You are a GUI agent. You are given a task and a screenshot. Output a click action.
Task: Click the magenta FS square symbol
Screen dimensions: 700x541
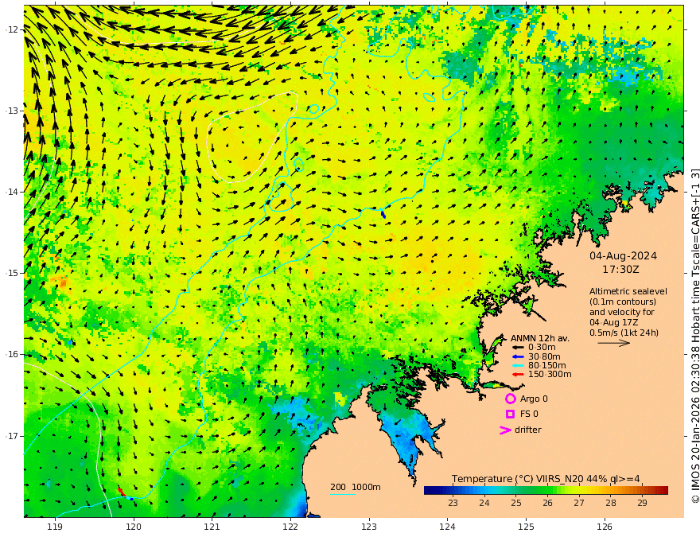[x=510, y=415]
